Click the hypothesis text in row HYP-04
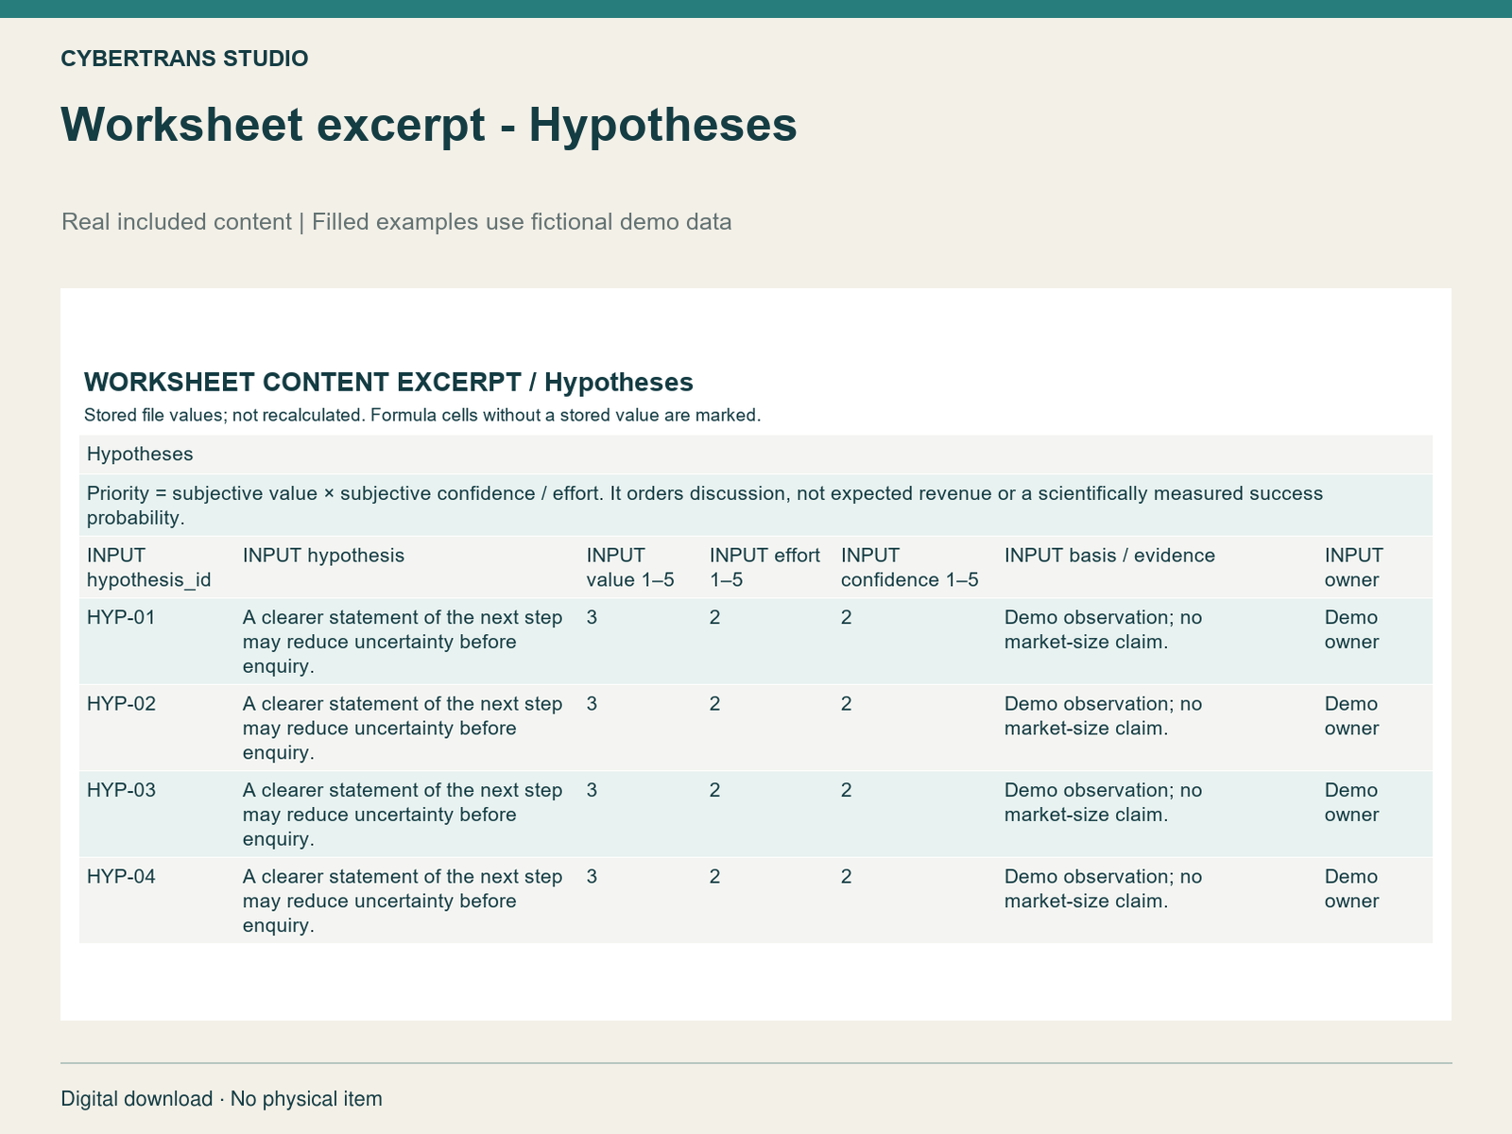The image size is (1512, 1134). (x=403, y=901)
